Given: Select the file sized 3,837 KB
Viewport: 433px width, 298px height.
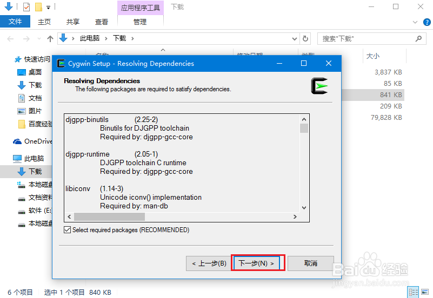Looking at the screenshot, I should point(388,72).
